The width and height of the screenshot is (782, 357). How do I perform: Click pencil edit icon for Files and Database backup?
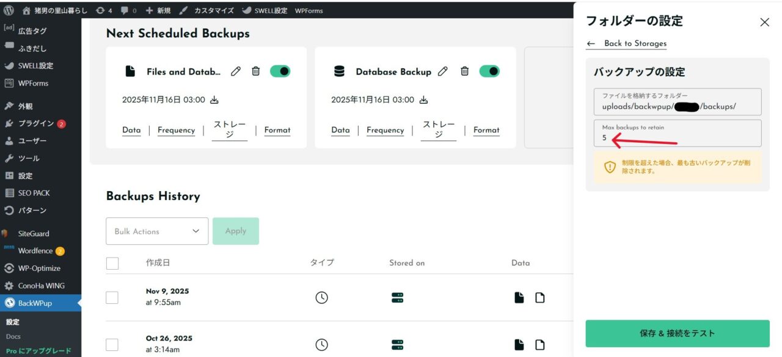tap(236, 71)
